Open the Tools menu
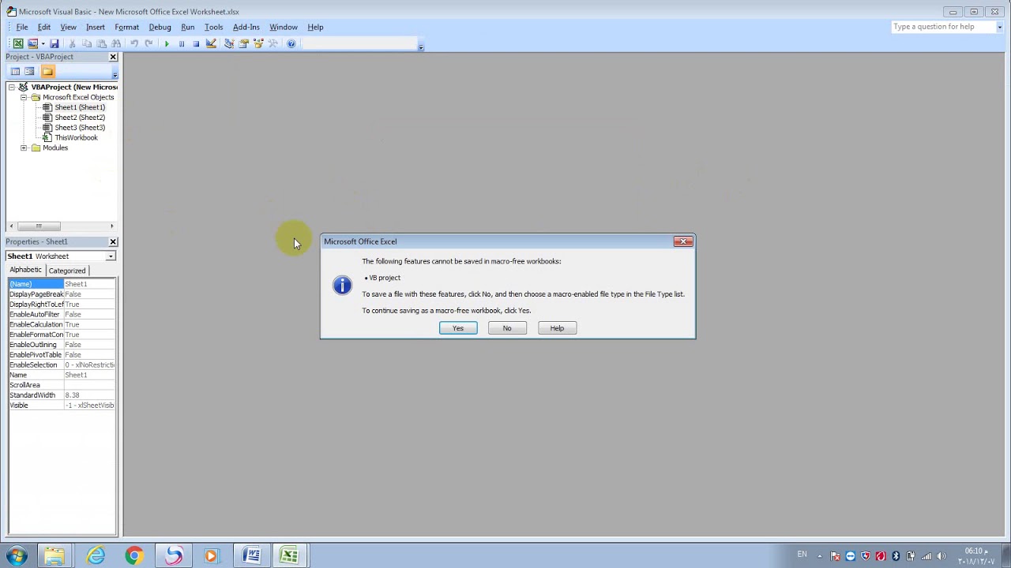 [213, 27]
